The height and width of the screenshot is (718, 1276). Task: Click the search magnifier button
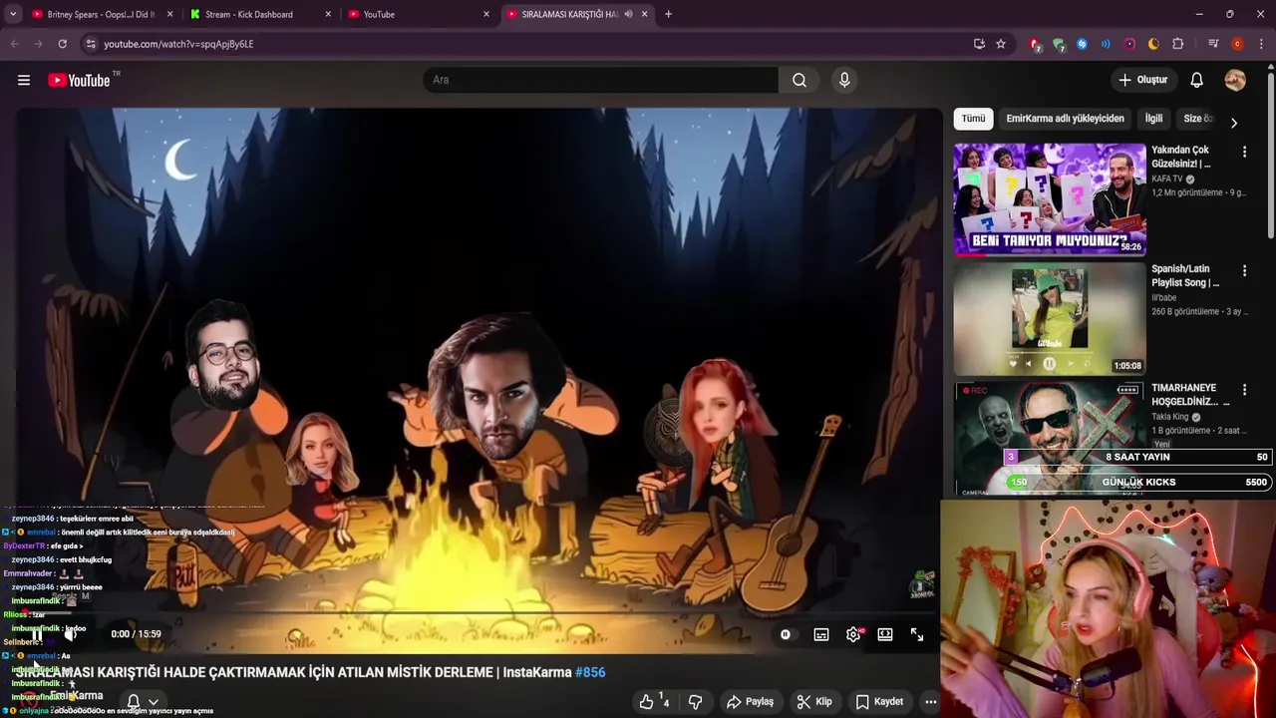pyautogui.click(x=799, y=80)
